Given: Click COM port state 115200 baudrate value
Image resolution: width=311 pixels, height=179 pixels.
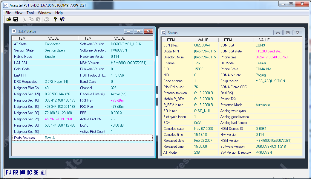Looking at the screenshot, I should (269, 51).
